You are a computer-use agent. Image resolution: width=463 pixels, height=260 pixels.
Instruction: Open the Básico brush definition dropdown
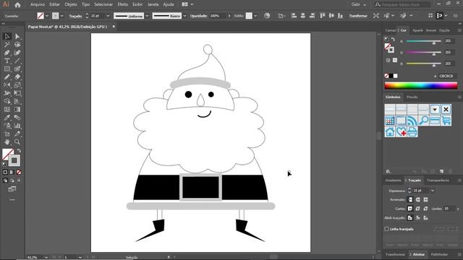(x=185, y=16)
